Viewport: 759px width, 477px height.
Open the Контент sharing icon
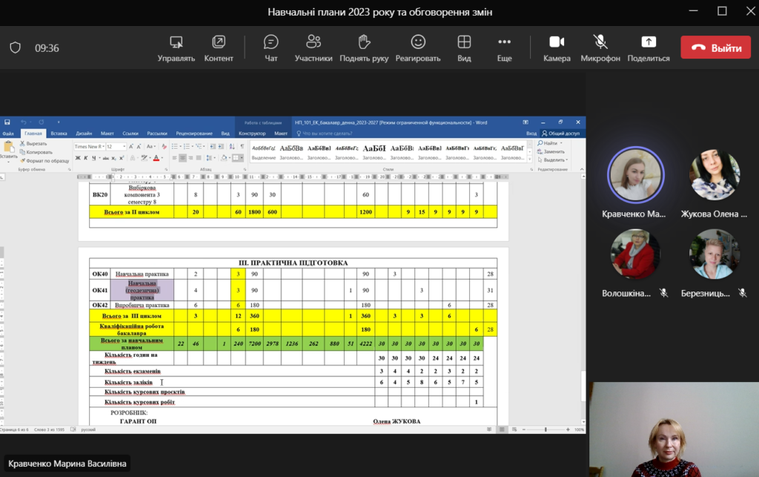point(219,42)
